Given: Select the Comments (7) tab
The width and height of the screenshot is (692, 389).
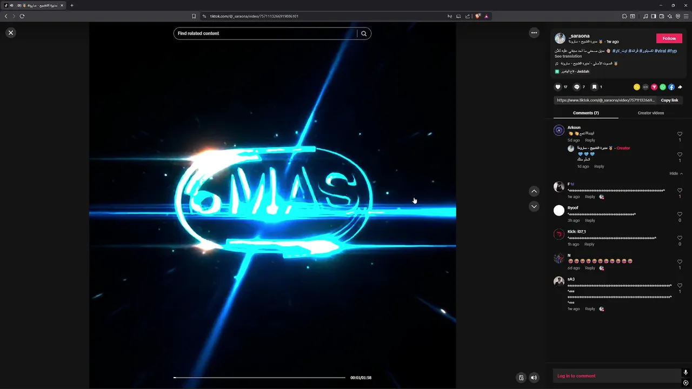Looking at the screenshot, I should 586,113.
